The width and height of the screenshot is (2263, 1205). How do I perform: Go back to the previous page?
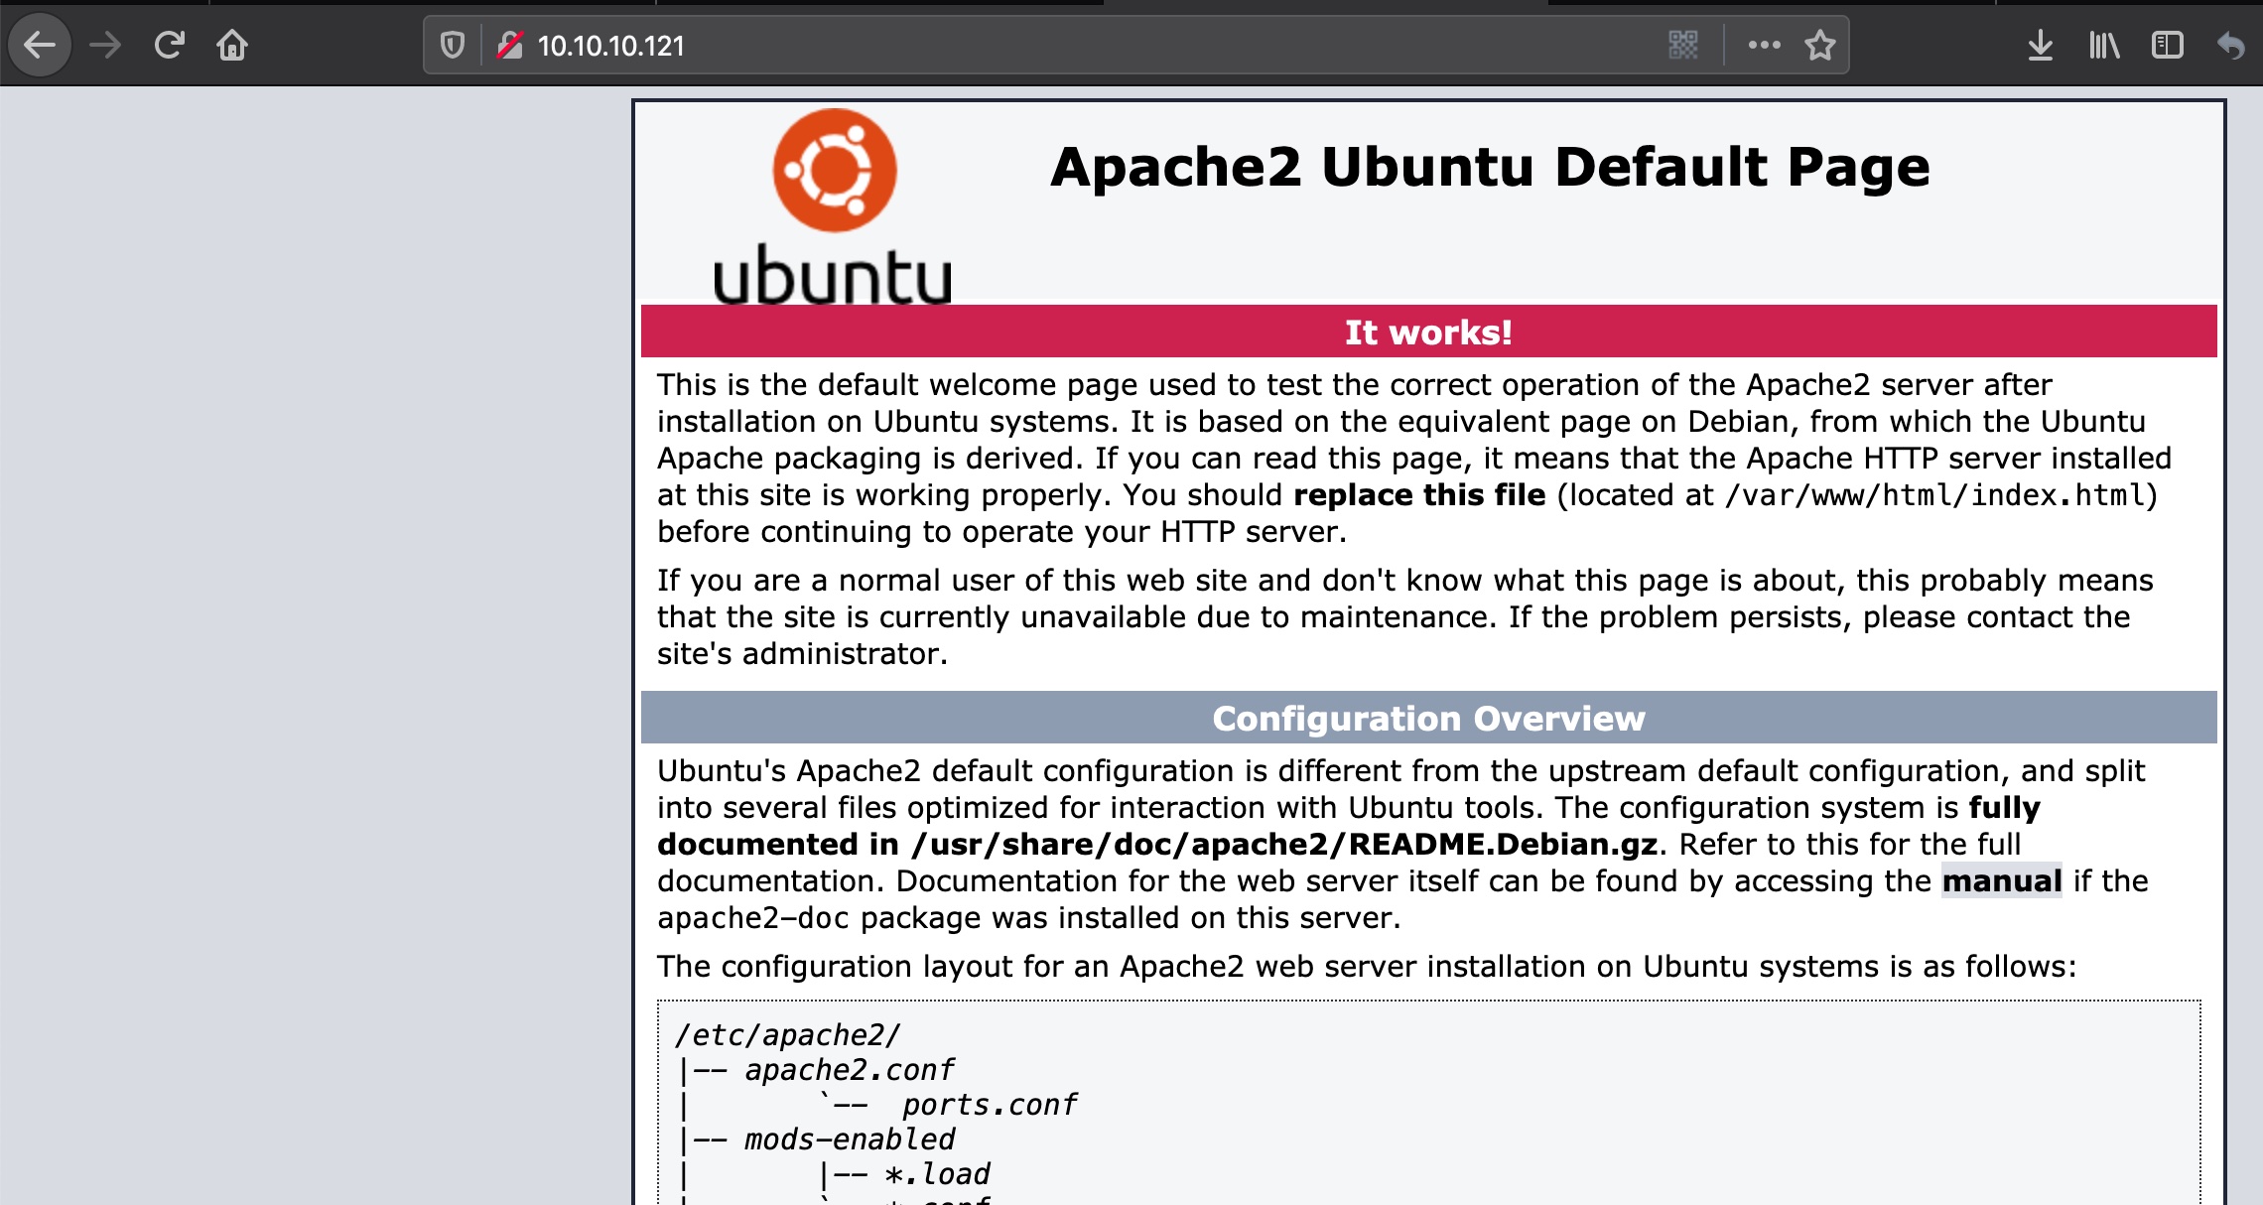click(x=40, y=46)
